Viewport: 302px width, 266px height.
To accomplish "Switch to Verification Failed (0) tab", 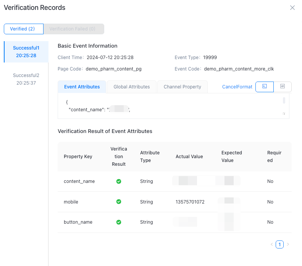I will [x=74, y=29].
